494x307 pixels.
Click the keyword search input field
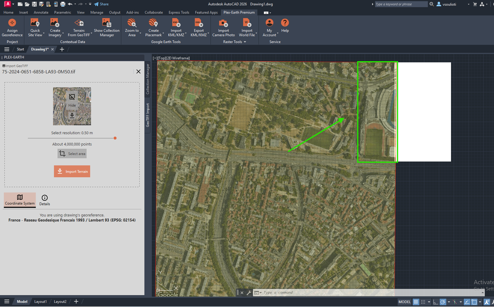pyautogui.click(x=401, y=4)
